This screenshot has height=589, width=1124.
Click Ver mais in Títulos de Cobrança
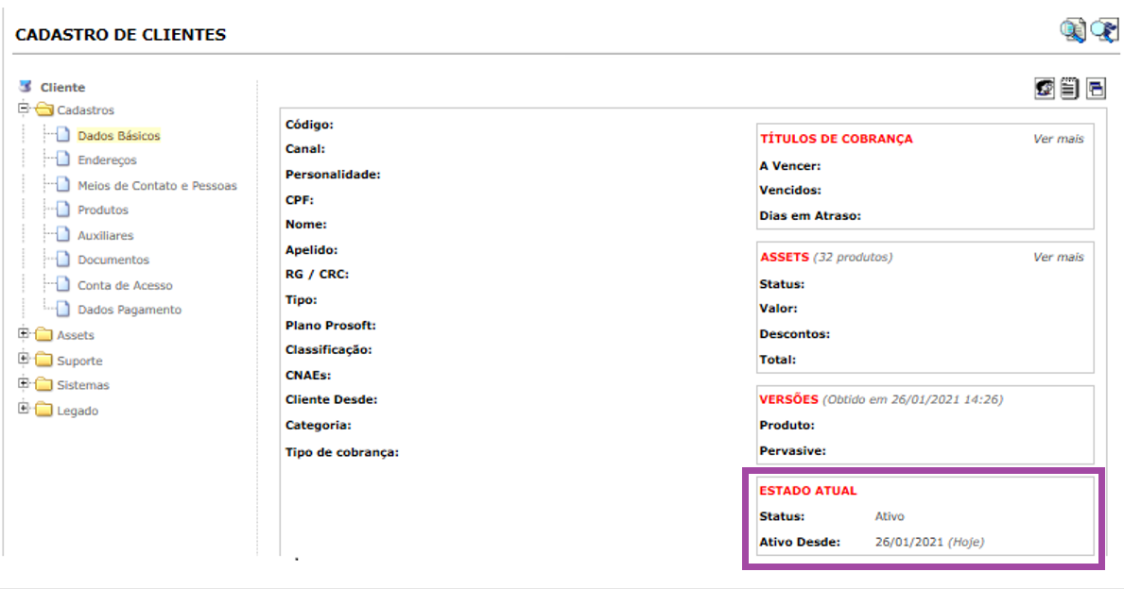point(1058,139)
